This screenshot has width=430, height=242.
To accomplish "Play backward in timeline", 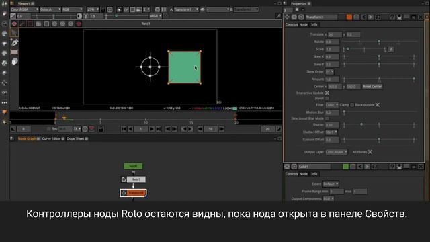I will pos(131,129).
